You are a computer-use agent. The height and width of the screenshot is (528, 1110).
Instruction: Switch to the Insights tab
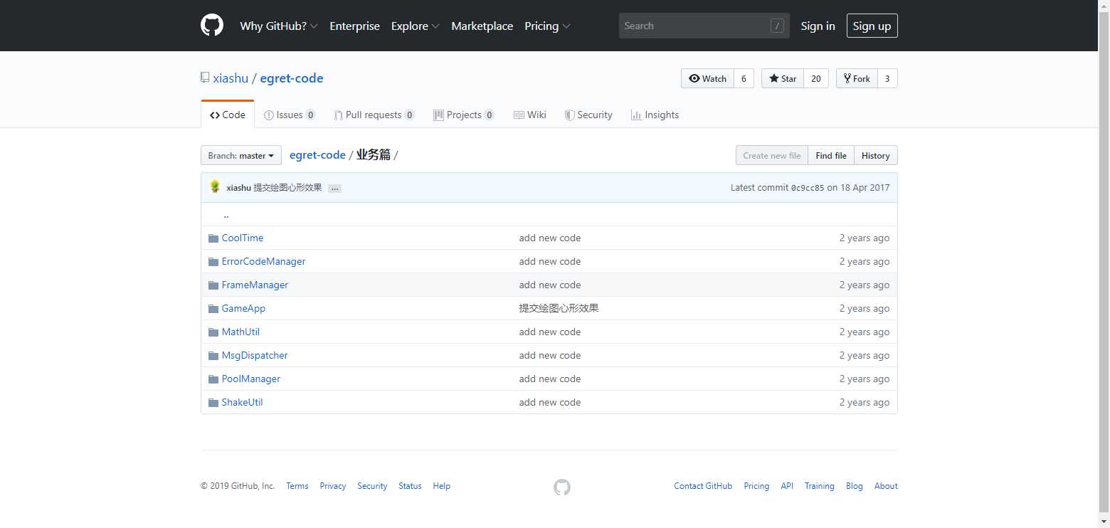coord(655,115)
